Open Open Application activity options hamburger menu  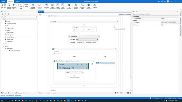(x=92, y=64)
